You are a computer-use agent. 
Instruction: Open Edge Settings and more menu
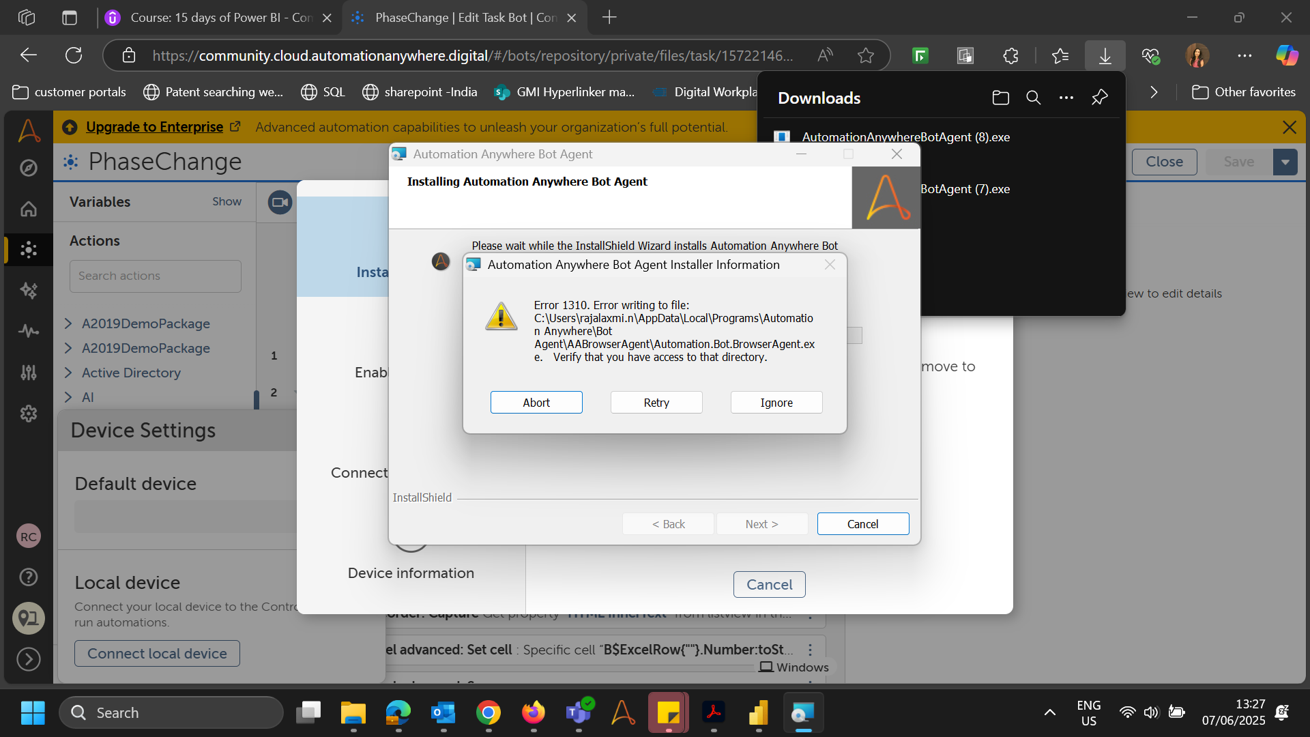pos(1244,55)
